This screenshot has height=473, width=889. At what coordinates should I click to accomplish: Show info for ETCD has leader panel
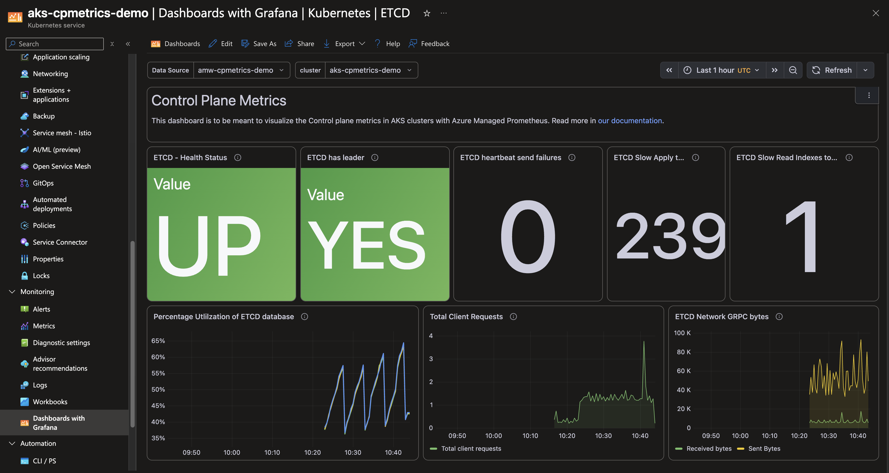click(375, 157)
